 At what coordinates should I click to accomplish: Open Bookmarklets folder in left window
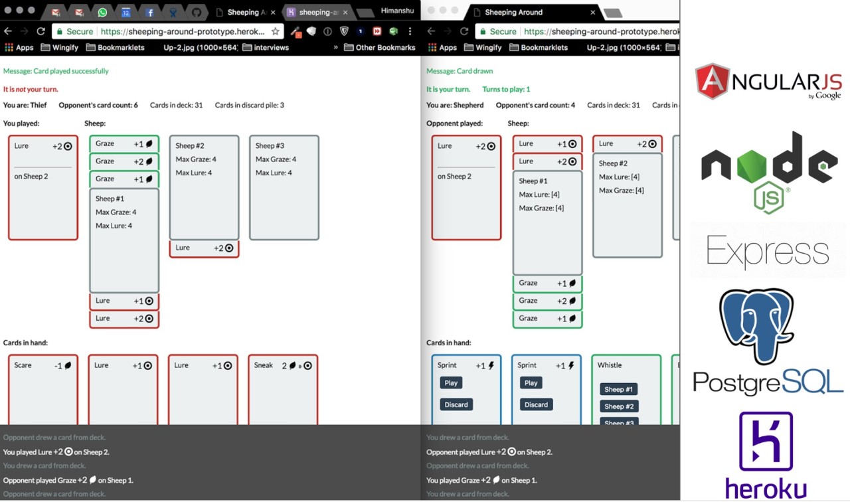coord(117,48)
